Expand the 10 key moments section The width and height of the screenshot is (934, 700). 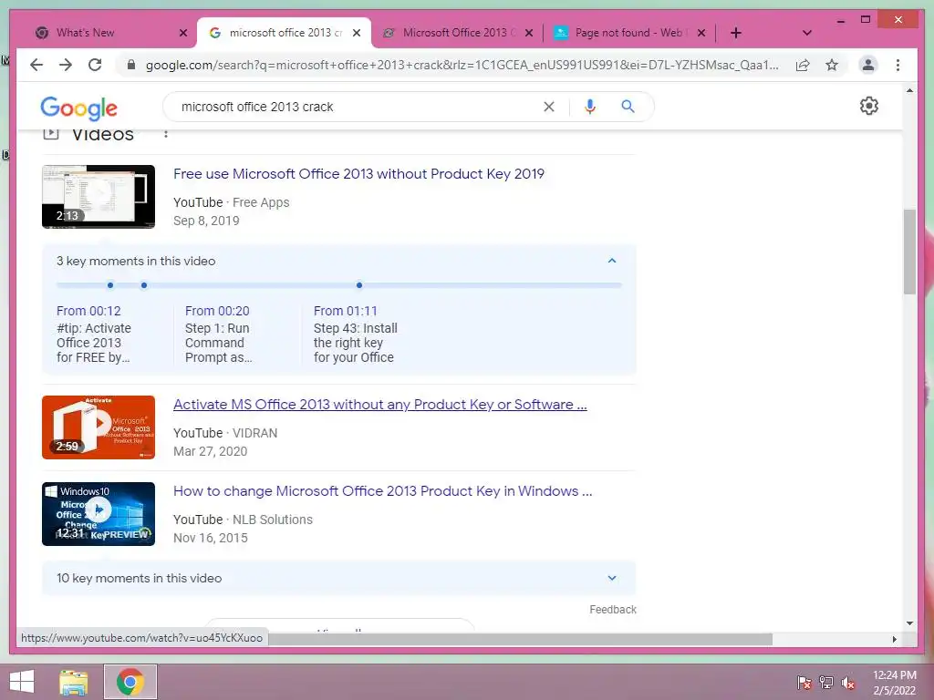coord(612,578)
